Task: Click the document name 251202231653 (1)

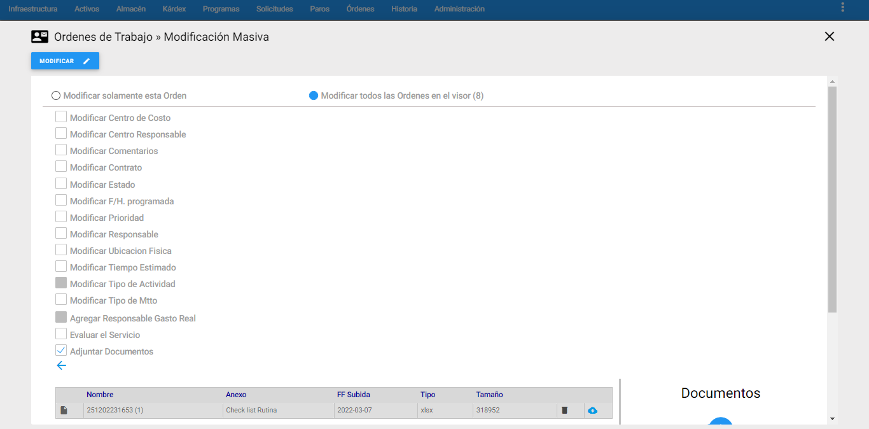Action: click(115, 411)
